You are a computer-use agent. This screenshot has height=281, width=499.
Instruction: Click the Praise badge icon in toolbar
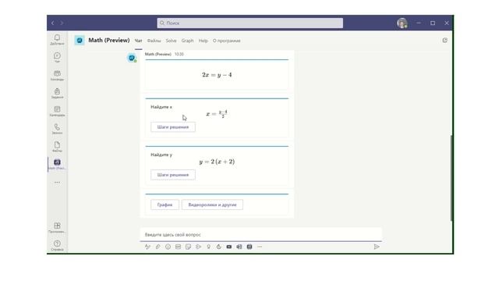click(208, 247)
